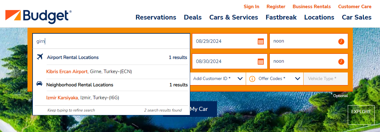
Task: Expand the Offer Codes dropdown
Action: point(274,79)
